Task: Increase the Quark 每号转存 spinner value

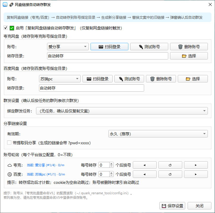Action: click(111, 164)
